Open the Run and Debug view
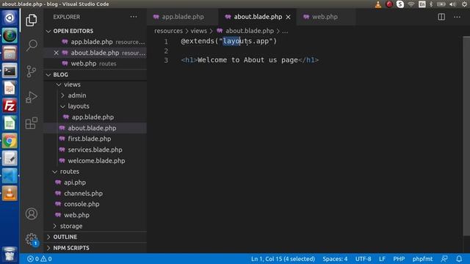 pyautogui.click(x=31, y=97)
